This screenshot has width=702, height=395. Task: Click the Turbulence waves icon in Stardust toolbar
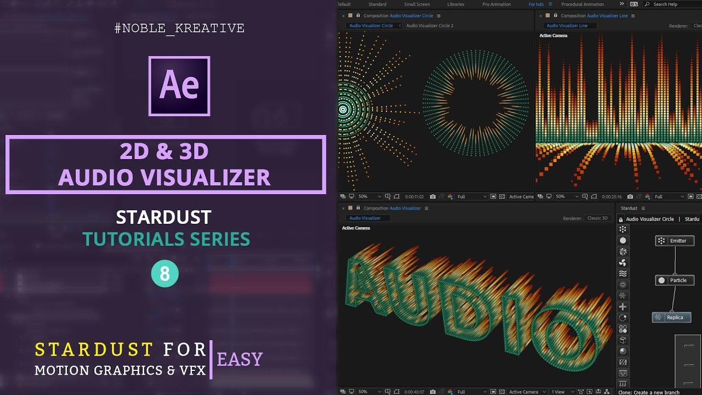(622, 274)
